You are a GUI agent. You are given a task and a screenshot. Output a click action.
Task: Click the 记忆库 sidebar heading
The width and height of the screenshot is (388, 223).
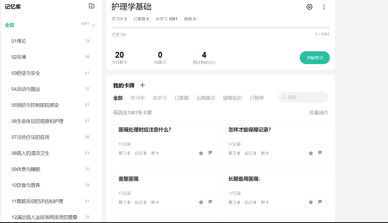coord(13,7)
